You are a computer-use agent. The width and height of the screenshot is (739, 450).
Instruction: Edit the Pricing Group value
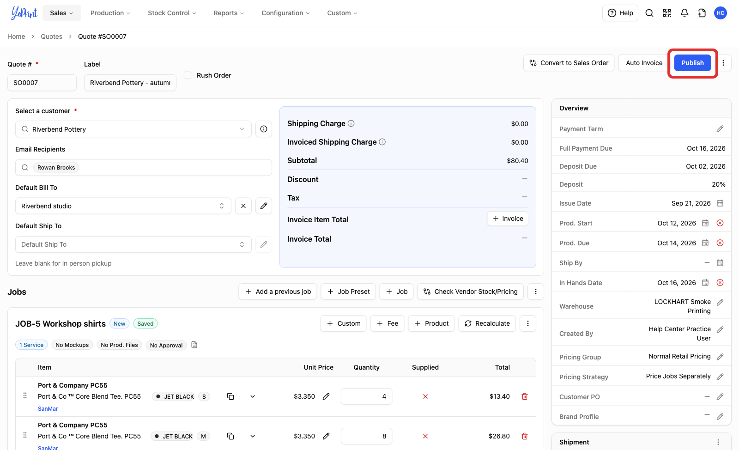click(720, 357)
